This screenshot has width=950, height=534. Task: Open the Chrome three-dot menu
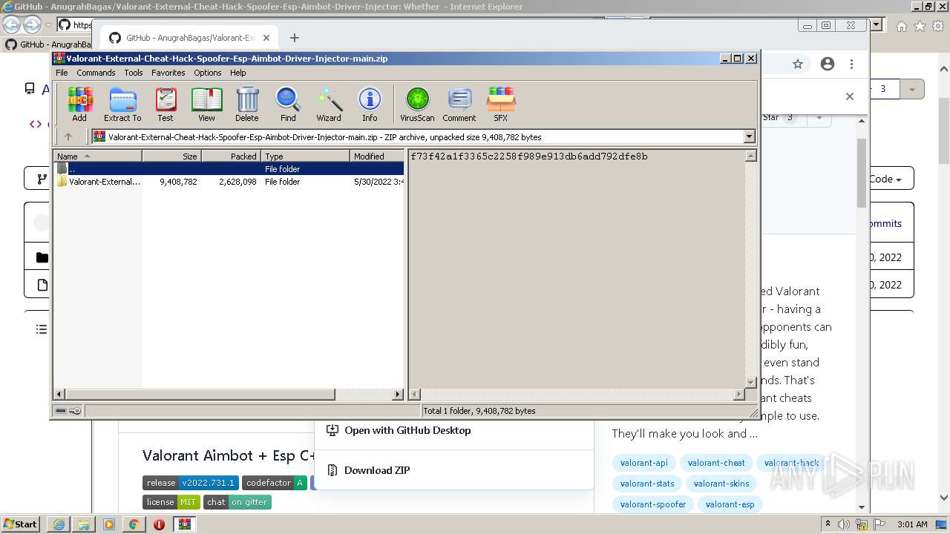click(852, 65)
